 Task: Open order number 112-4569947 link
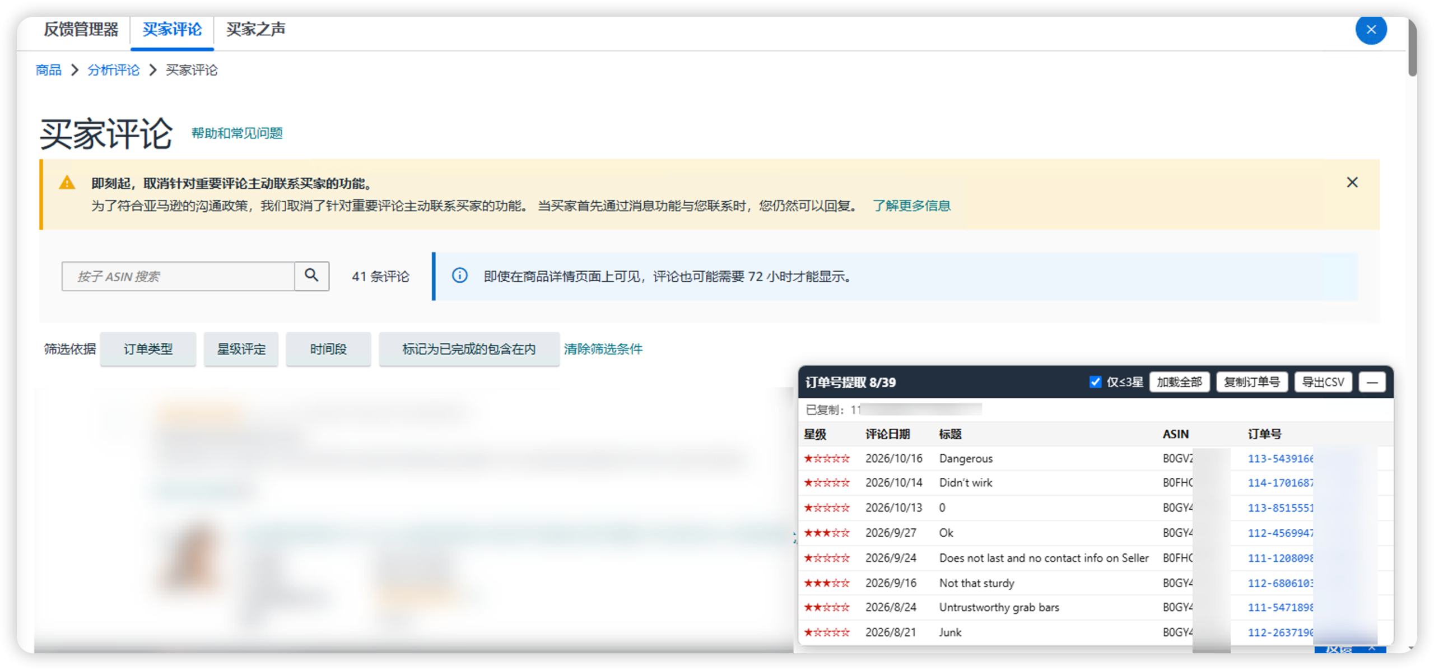pos(1280,533)
